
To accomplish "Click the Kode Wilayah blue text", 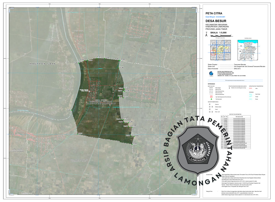I will click(216, 17).
